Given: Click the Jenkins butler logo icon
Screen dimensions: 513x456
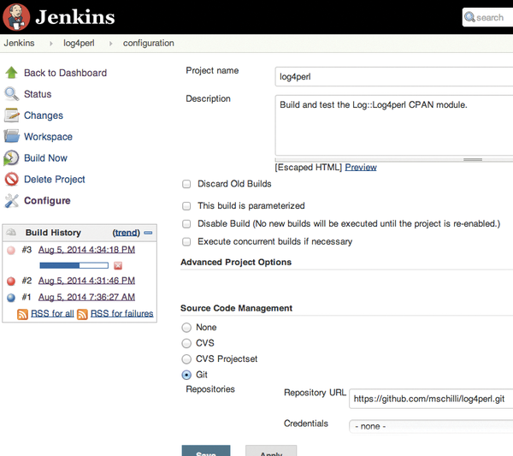Looking at the screenshot, I should click(16, 17).
